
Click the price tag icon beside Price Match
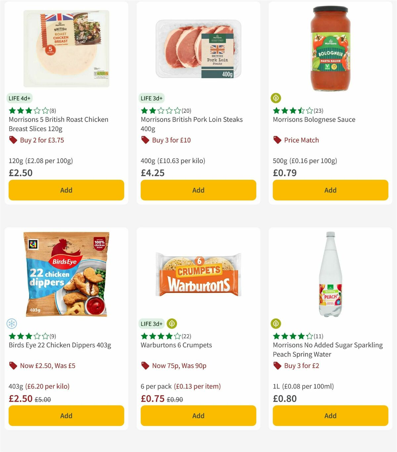277,140
